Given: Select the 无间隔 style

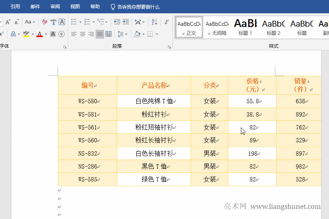Looking at the screenshot, I should pyautogui.click(x=217, y=27).
